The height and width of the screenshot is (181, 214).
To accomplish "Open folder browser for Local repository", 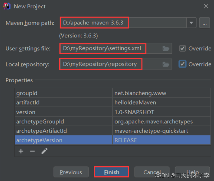I will (x=166, y=64).
